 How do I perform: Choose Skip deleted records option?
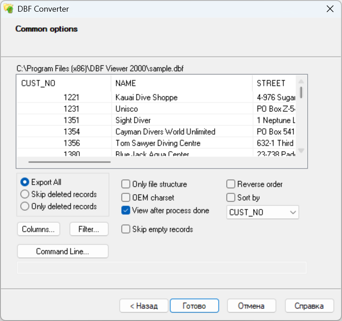coord(25,195)
